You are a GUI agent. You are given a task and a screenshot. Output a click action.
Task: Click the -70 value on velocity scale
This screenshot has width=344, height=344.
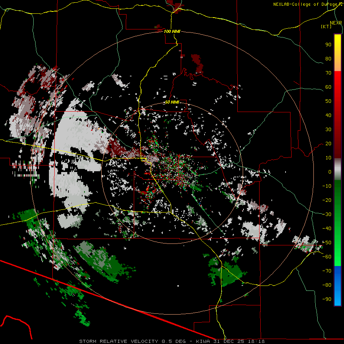coord(327,271)
